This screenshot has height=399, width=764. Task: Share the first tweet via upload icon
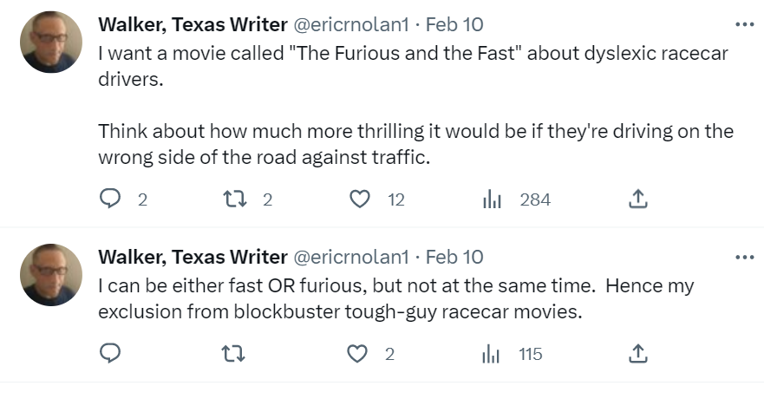click(637, 199)
